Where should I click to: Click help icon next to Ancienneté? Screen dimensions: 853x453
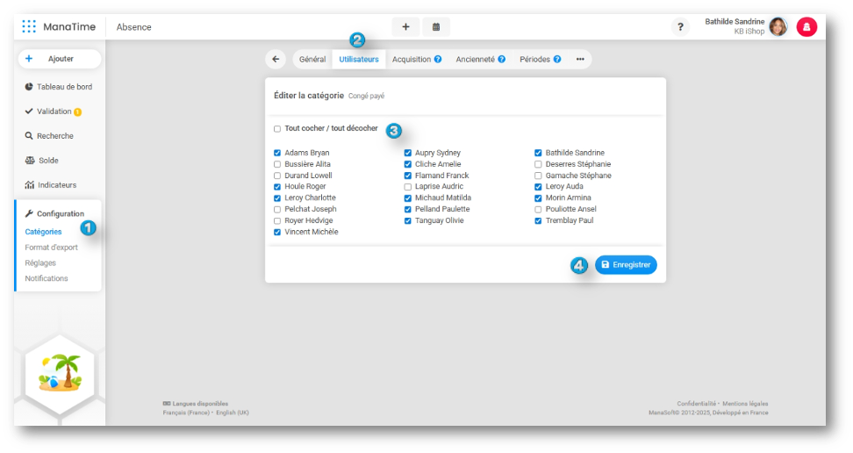click(502, 60)
